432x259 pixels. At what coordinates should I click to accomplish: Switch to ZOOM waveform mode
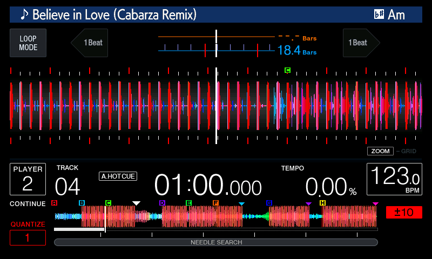[x=380, y=151]
